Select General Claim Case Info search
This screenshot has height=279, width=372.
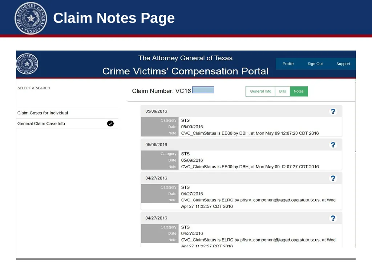coord(67,124)
